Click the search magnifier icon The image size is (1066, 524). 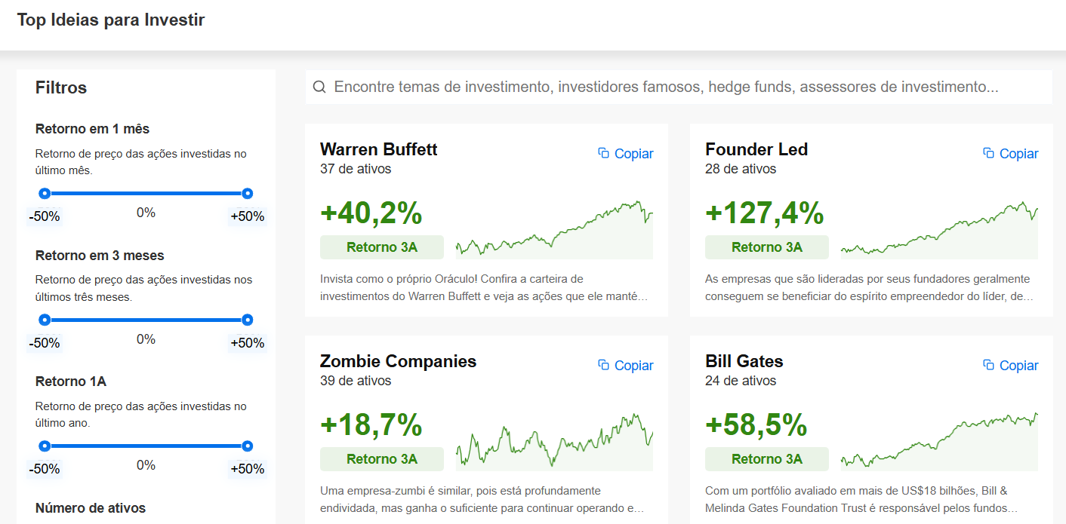pyautogui.click(x=319, y=87)
